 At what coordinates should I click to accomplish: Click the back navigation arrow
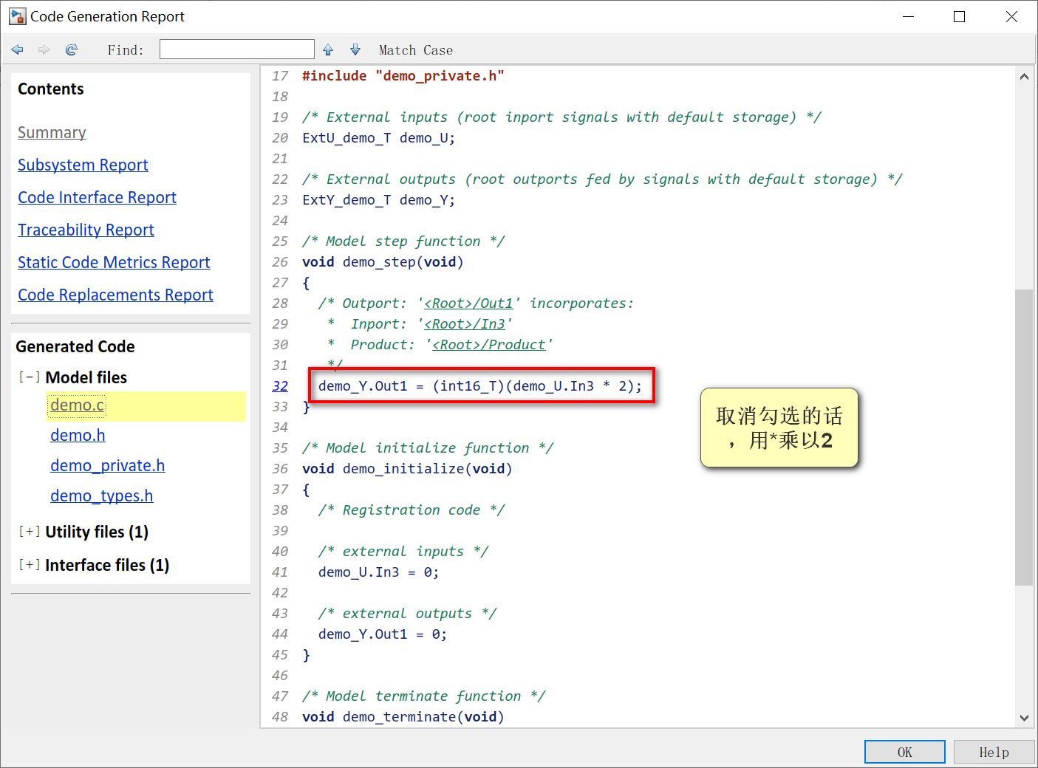[x=17, y=49]
